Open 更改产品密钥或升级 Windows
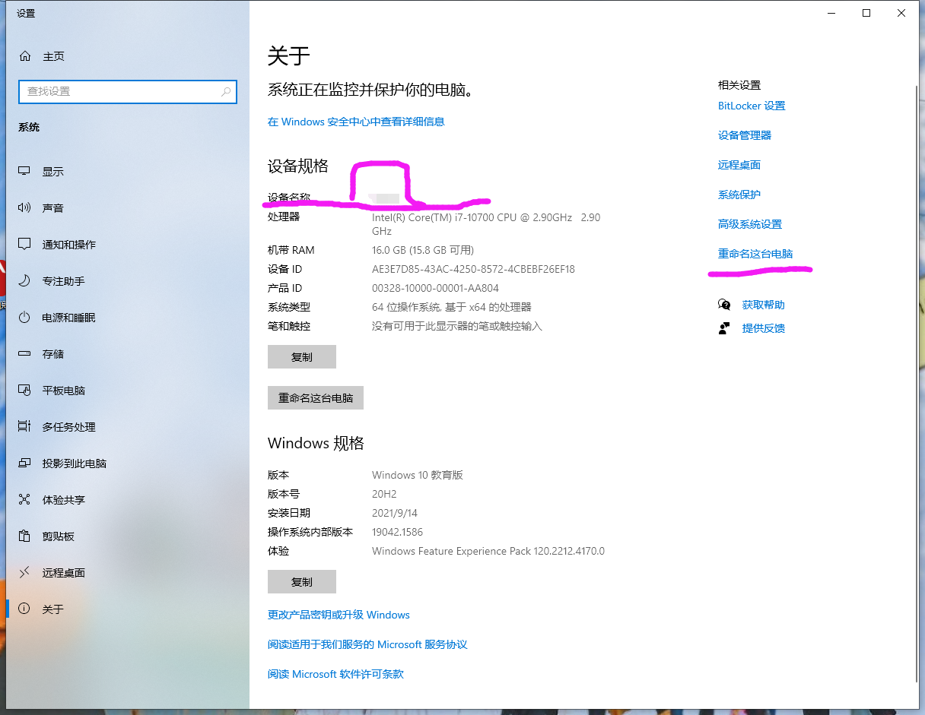This screenshot has width=925, height=715. [x=339, y=615]
